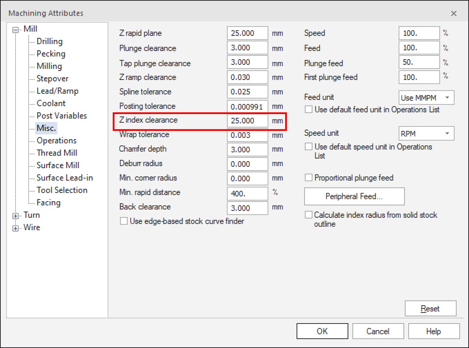469x348 pixels.
Task: Open the Peripheral Feed settings
Action: point(354,196)
